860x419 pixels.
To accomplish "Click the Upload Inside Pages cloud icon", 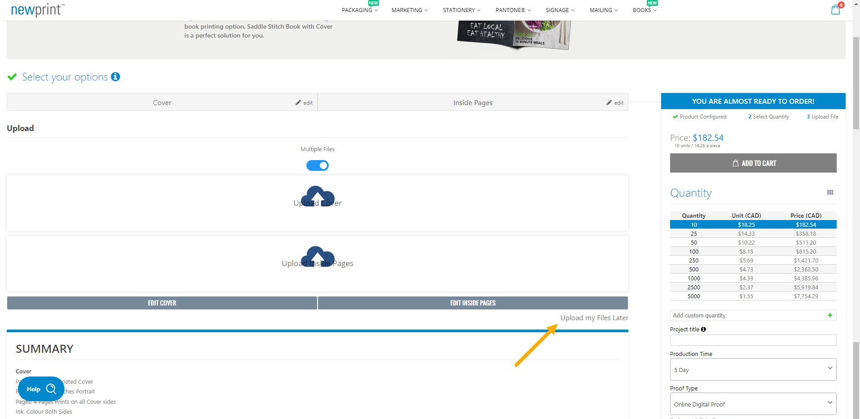I will (318, 257).
